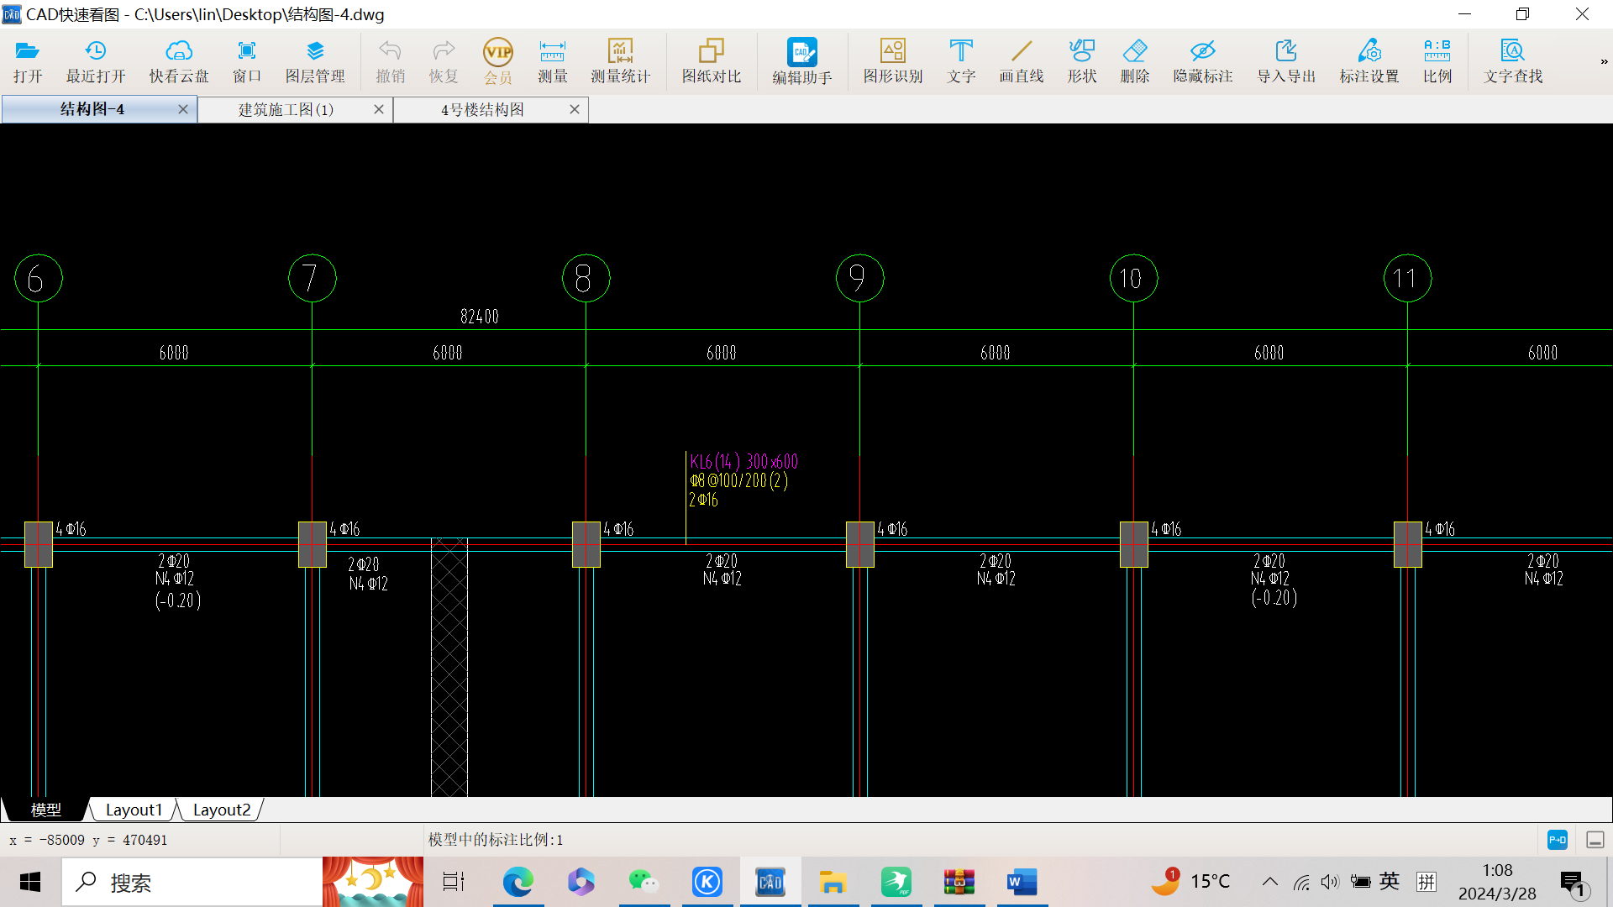Click the axis bubble number 10
This screenshot has width=1613, height=907.
point(1133,278)
